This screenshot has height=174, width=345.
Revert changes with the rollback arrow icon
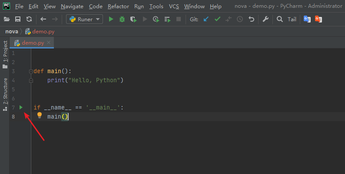pyautogui.click(x=252, y=19)
